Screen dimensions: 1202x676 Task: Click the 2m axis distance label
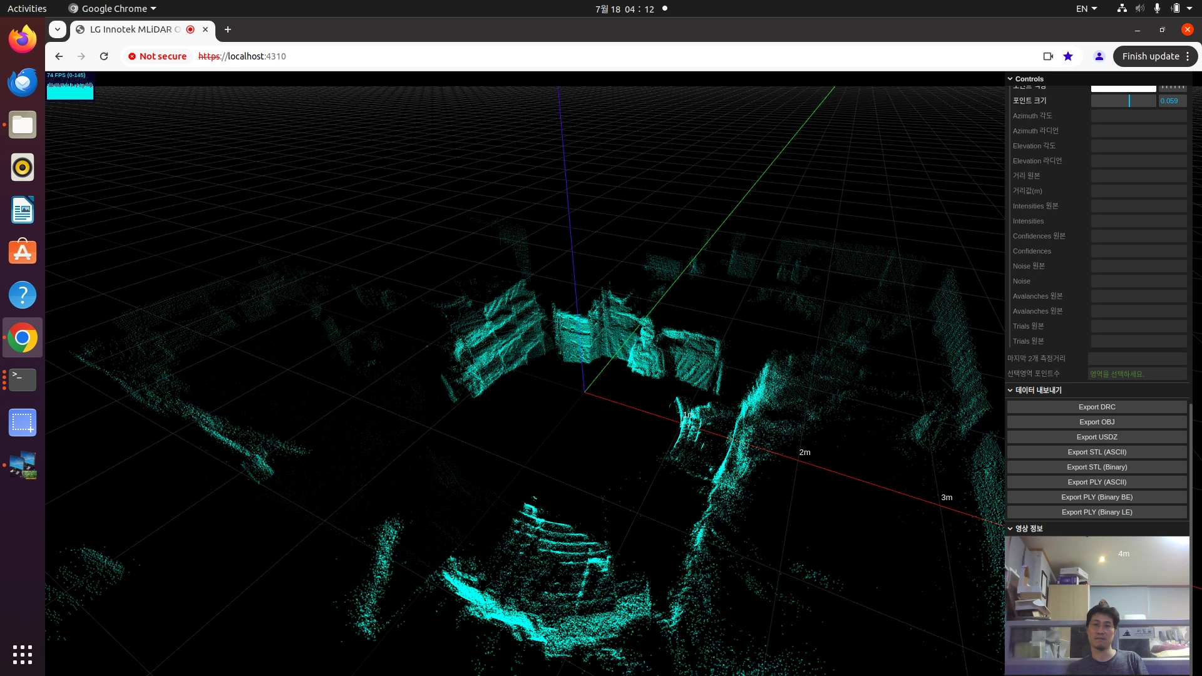[804, 452]
